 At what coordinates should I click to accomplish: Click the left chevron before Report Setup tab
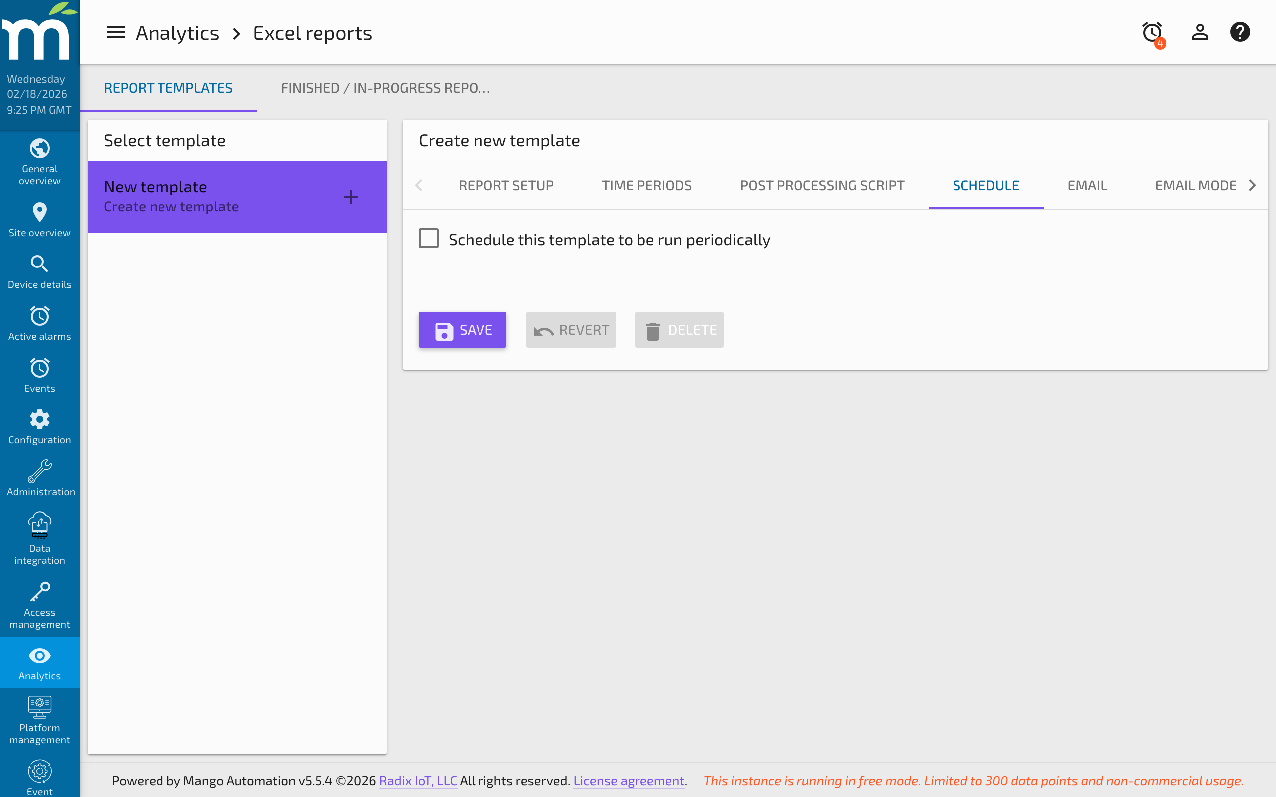(x=419, y=185)
